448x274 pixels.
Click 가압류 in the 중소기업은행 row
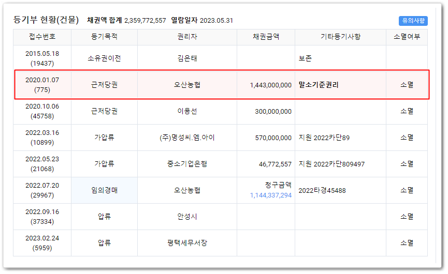104,164
